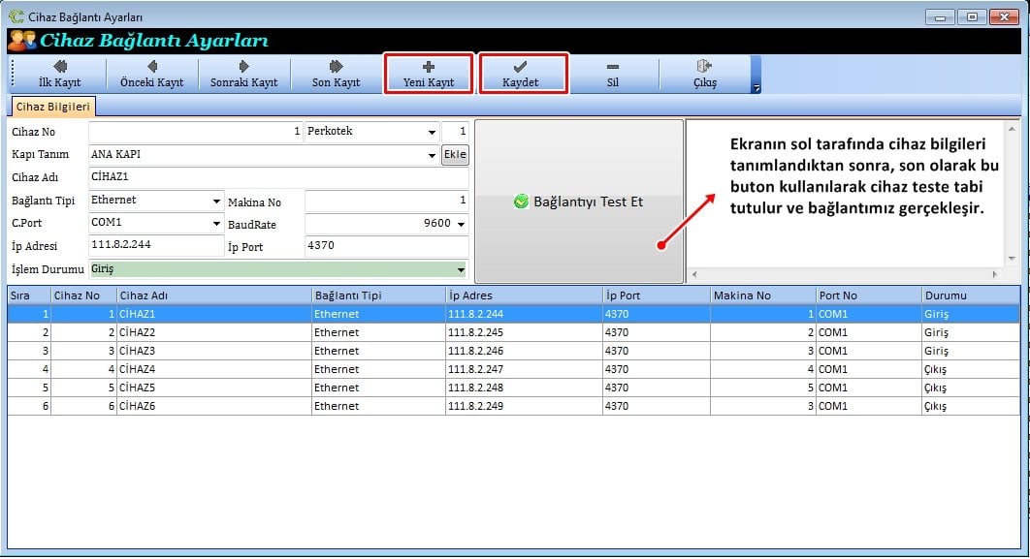Expand the İşlem Durumu Giriş dropdown
This screenshot has width=1030, height=559.
click(461, 269)
